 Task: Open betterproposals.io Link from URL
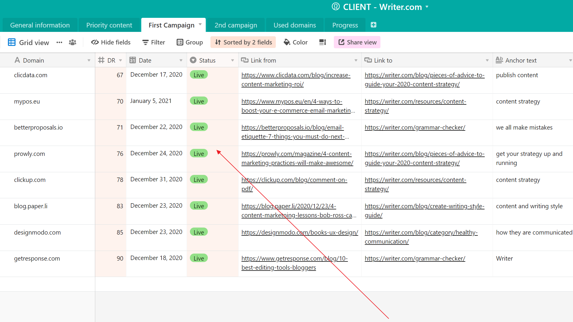tap(295, 132)
